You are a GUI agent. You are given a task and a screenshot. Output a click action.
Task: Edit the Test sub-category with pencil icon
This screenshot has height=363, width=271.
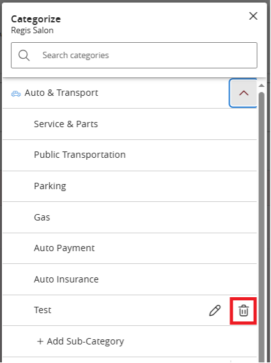pyautogui.click(x=215, y=311)
